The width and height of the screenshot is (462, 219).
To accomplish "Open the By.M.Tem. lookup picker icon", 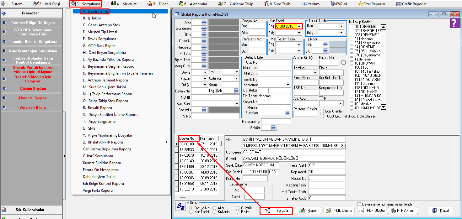I will [204, 60].
